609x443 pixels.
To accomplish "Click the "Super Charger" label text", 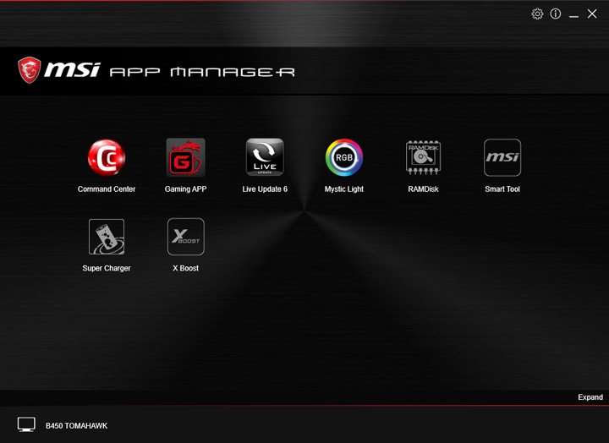I will point(107,268).
